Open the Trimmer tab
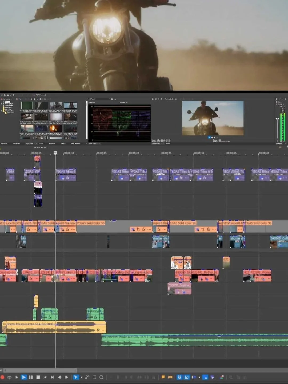This screenshot has height=384, width=288. click(x=168, y=143)
